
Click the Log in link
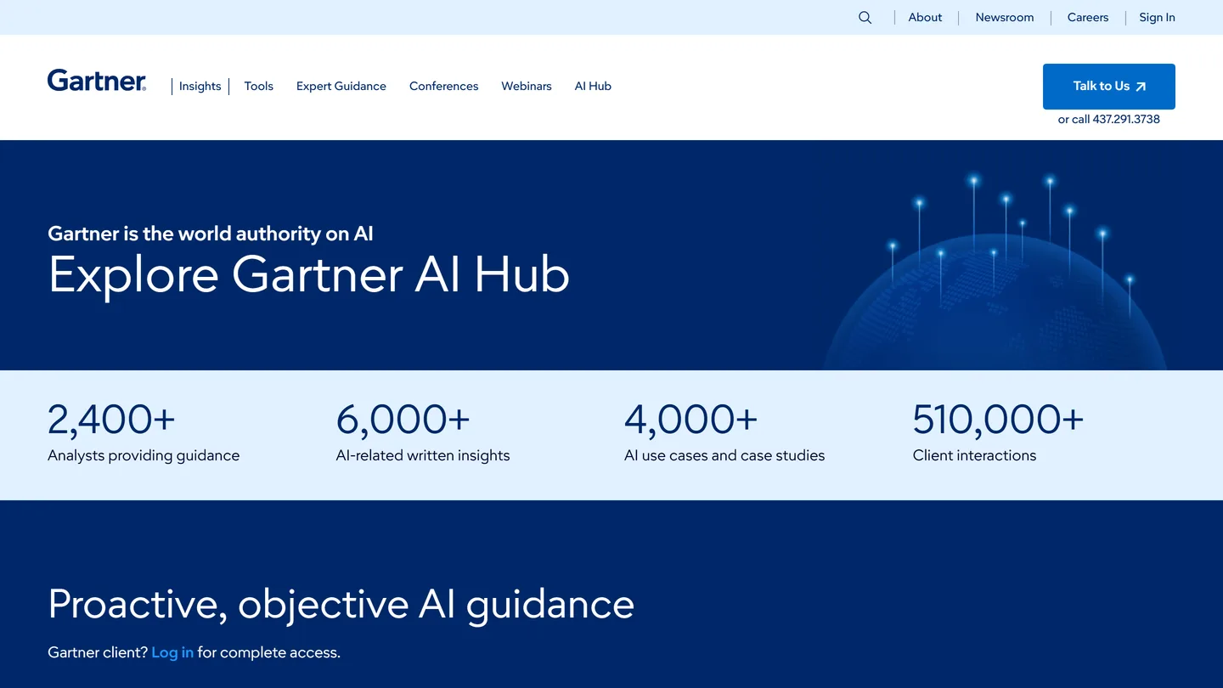[172, 652]
